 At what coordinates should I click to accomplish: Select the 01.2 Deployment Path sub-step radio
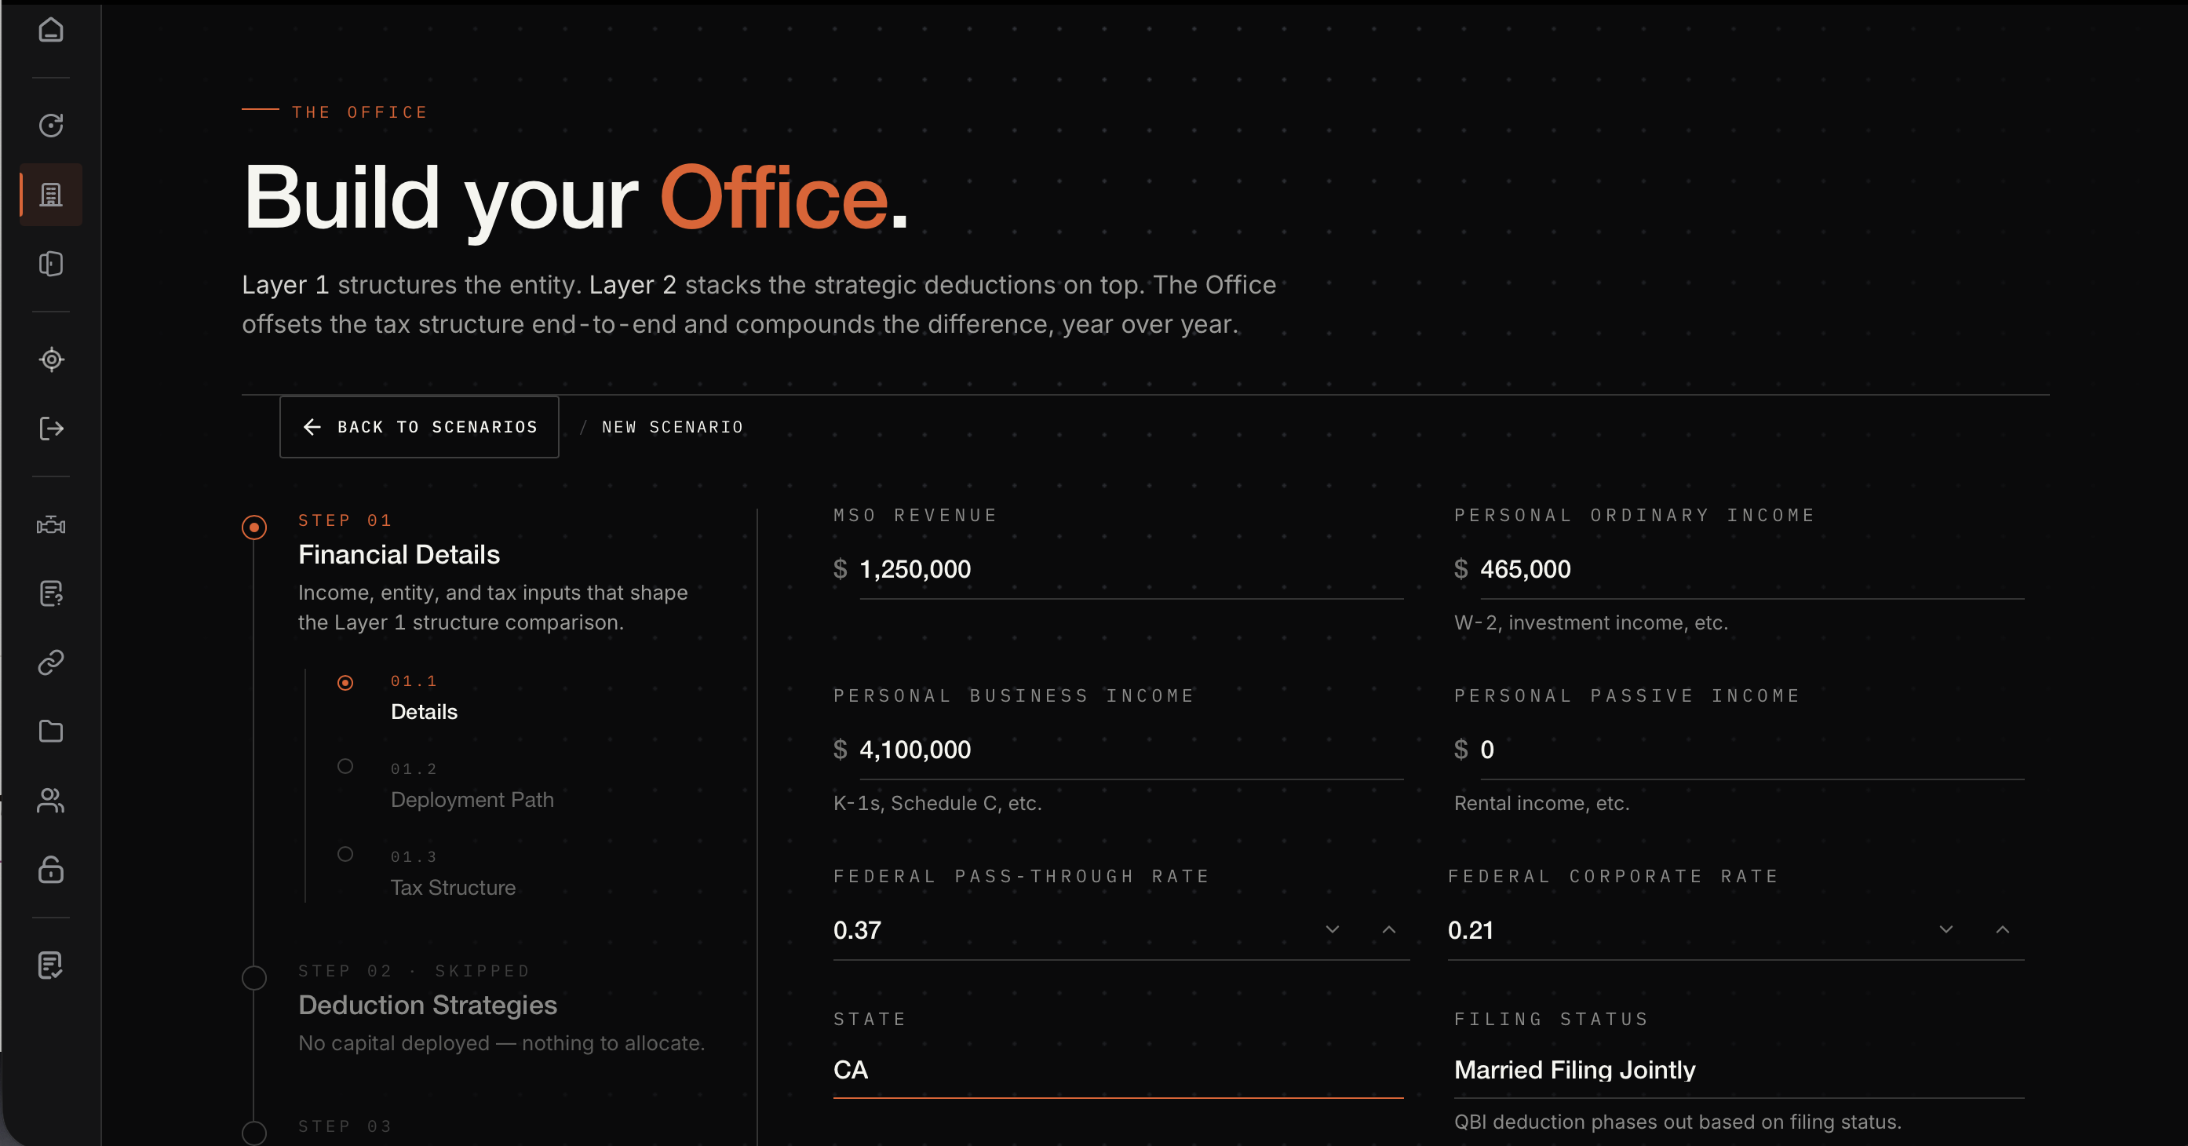[x=345, y=766]
